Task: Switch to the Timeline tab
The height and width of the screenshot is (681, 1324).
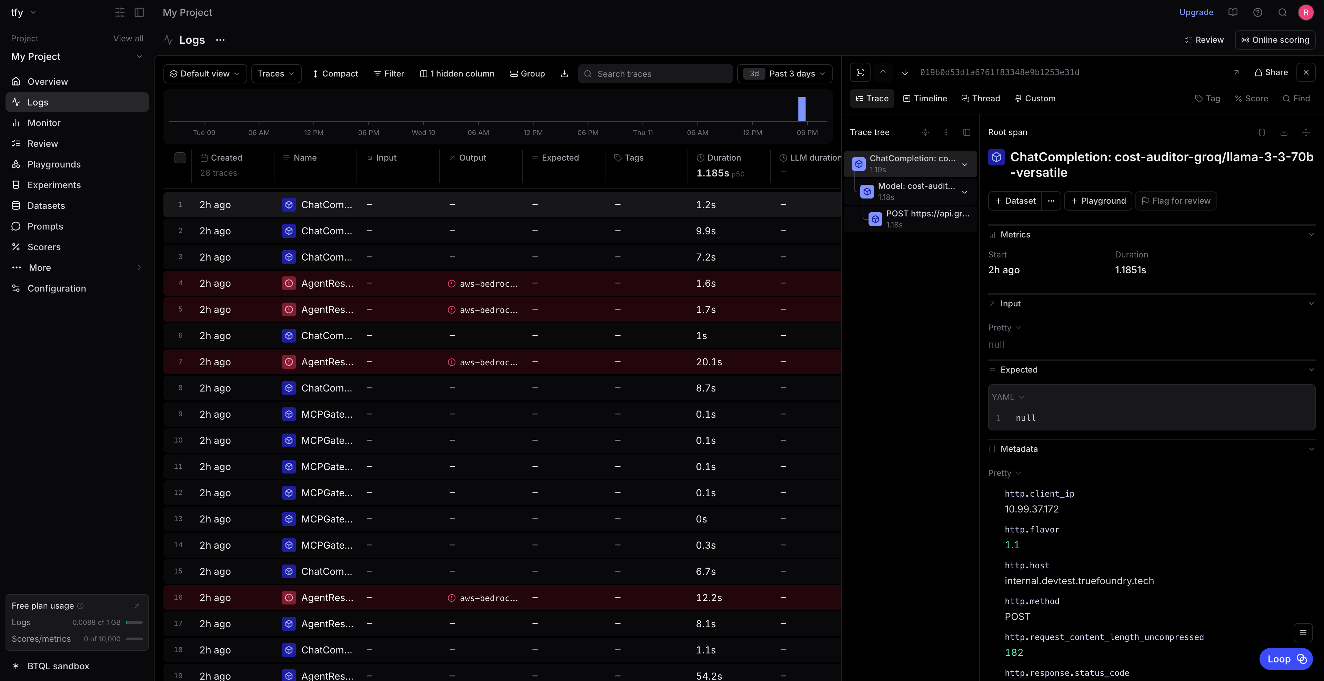Action: (x=925, y=98)
